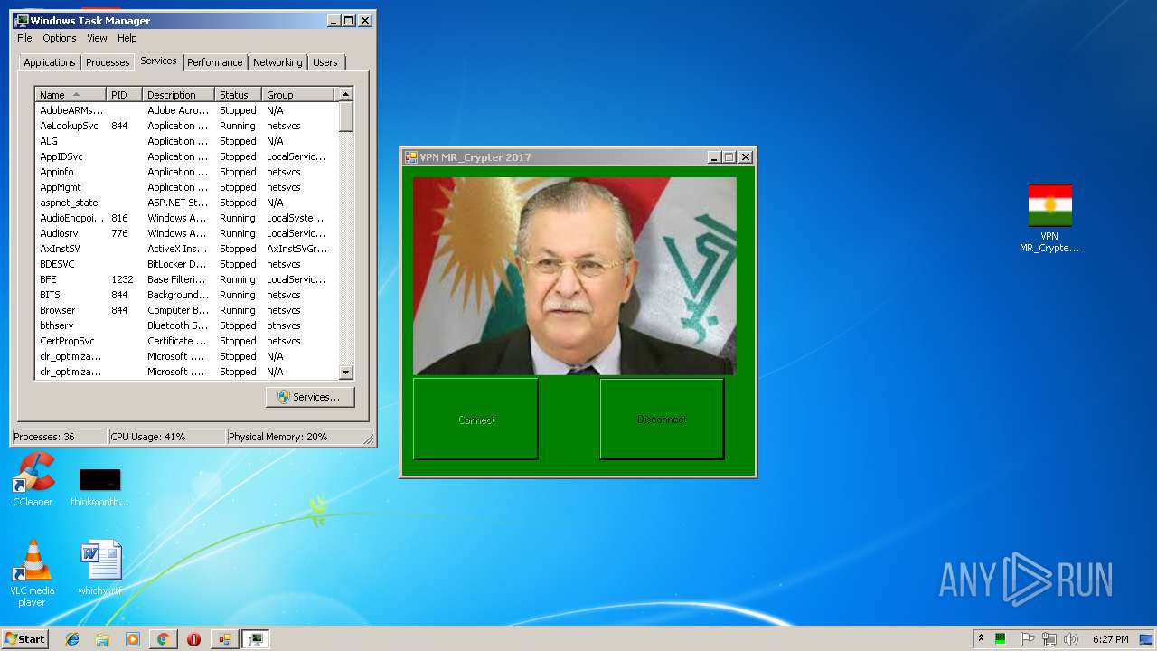Screen dimensions: 1157x651
Task: Open network tray icon
Action: pos(1049,639)
